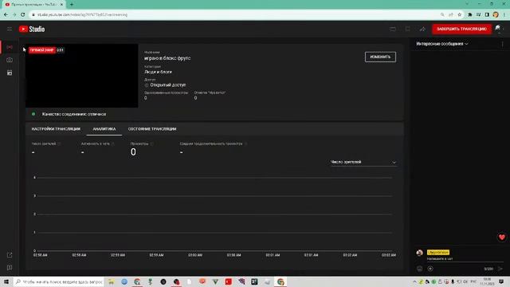Click the browser extensions puzzle icon
The height and width of the screenshot is (287, 510).
(x=469, y=14)
